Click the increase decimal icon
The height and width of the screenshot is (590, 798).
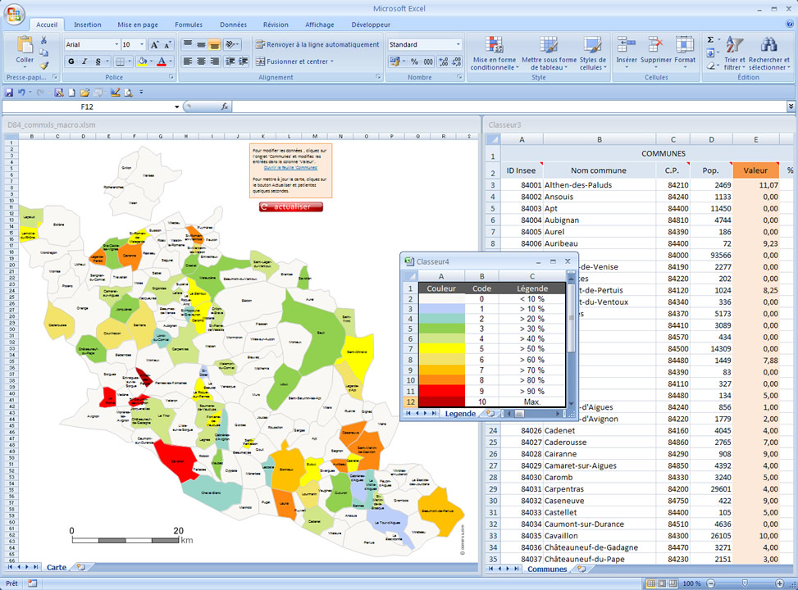[x=443, y=61]
